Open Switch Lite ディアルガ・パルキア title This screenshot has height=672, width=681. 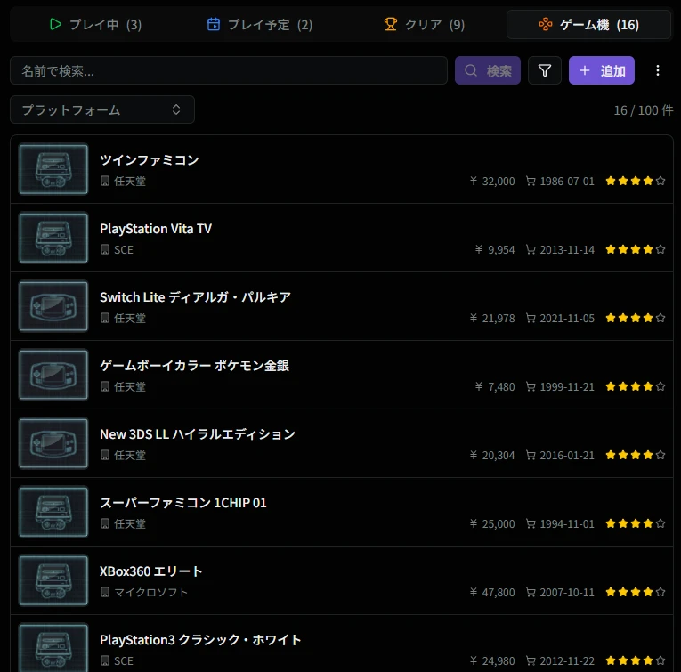click(195, 297)
